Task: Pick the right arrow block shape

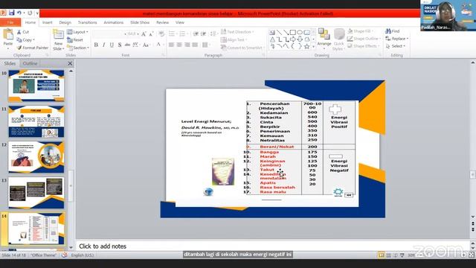Action: pyautogui.click(x=292, y=39)
